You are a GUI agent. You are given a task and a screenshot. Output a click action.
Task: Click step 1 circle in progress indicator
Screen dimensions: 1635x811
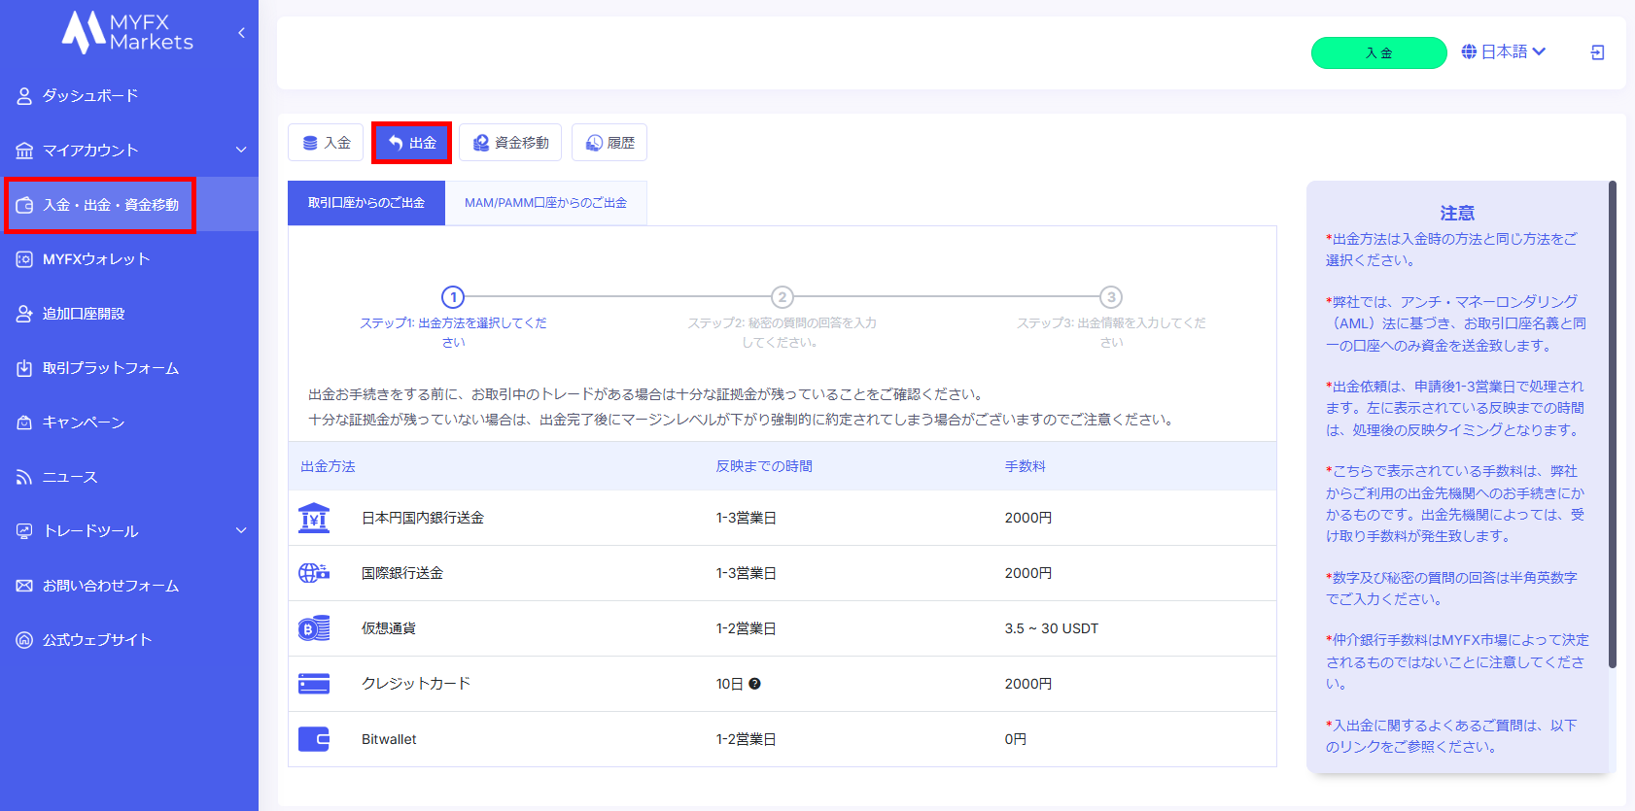click(453, 297)
